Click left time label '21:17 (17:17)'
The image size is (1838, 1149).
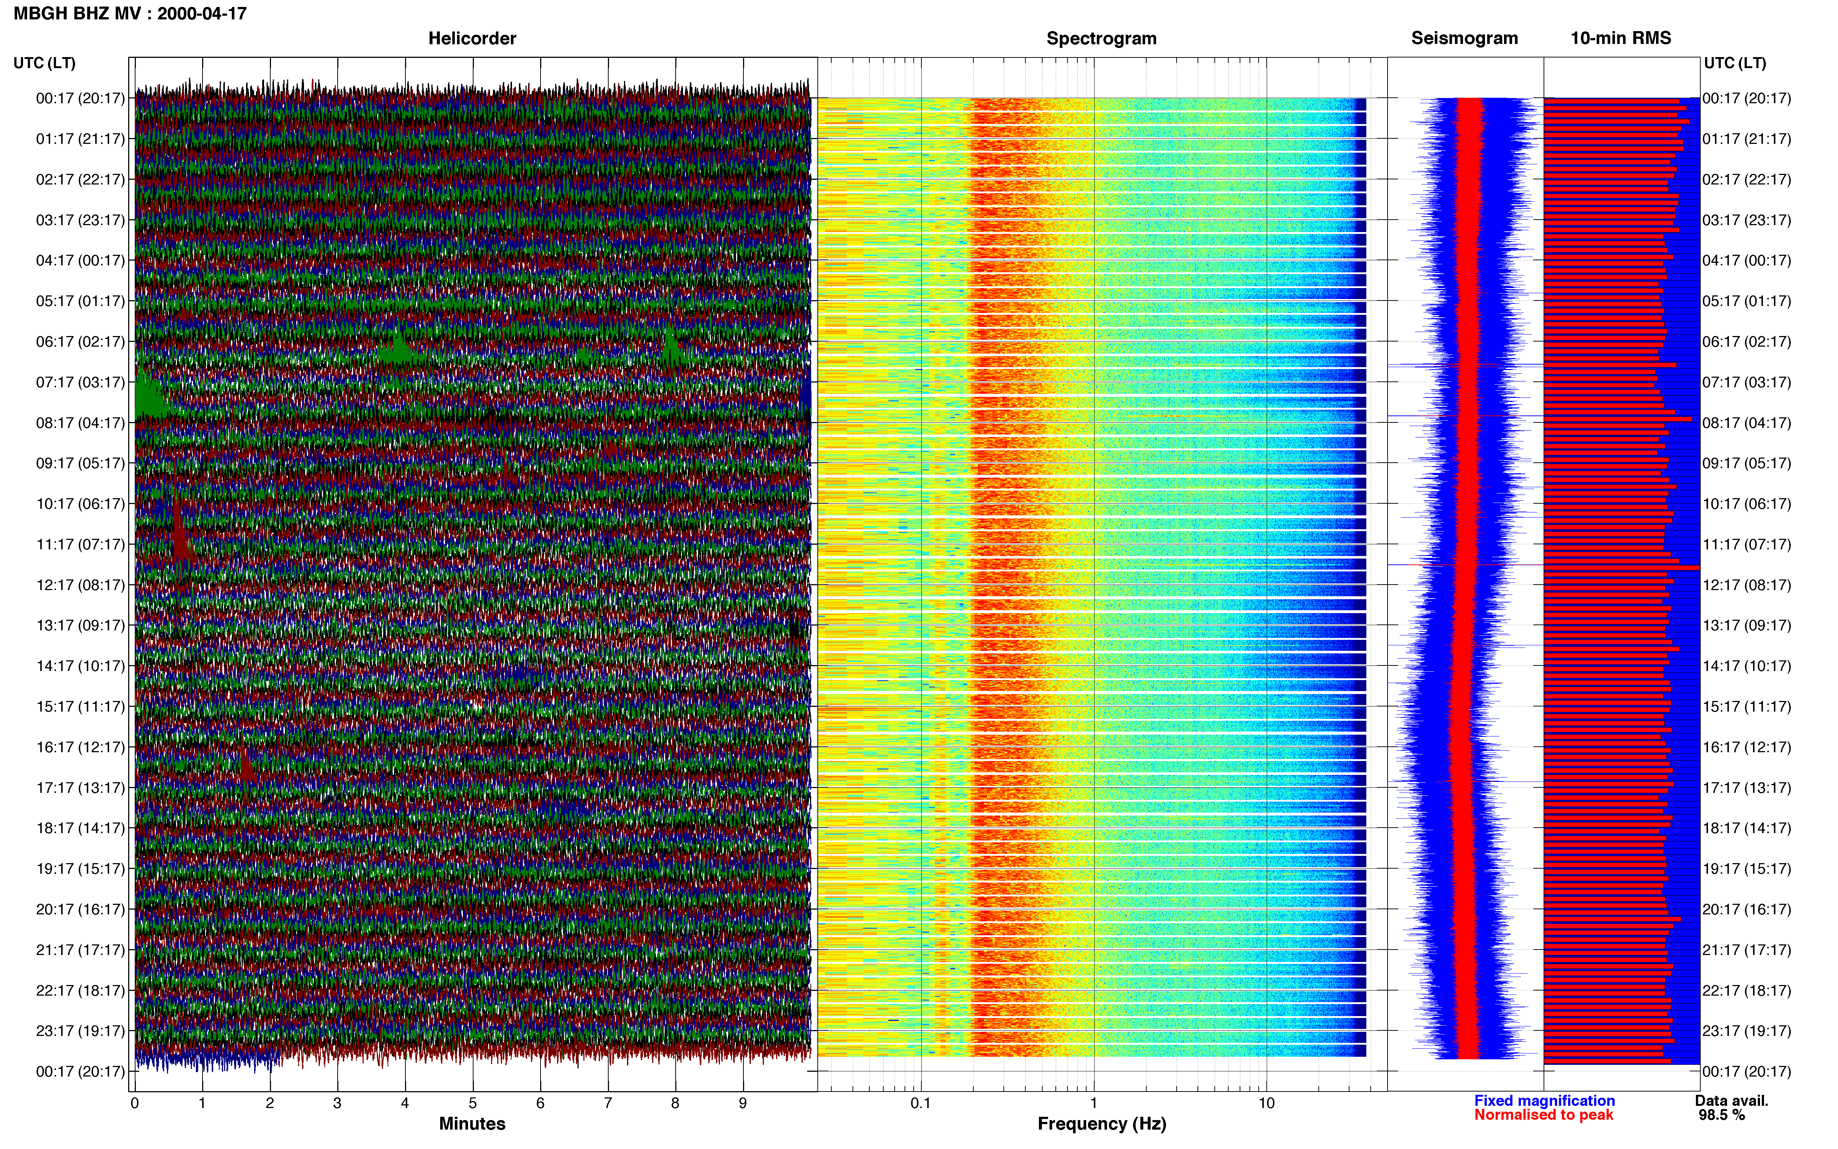pos(81,950)
